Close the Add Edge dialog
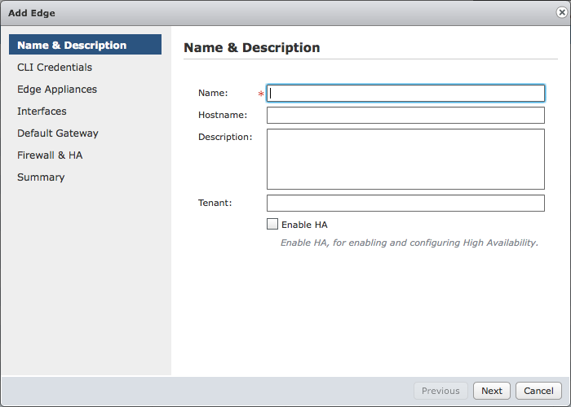Image resolution: width=571 pixels, height=407 pixels. pos(562,12)
